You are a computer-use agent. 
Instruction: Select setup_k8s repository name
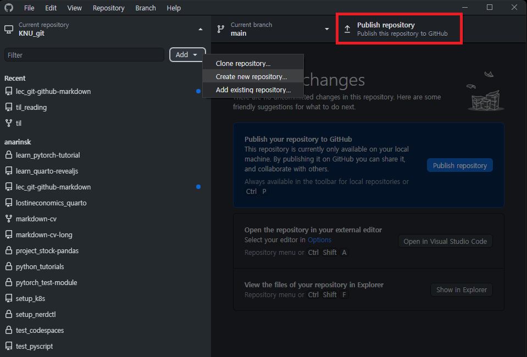(x=30, y=299)
